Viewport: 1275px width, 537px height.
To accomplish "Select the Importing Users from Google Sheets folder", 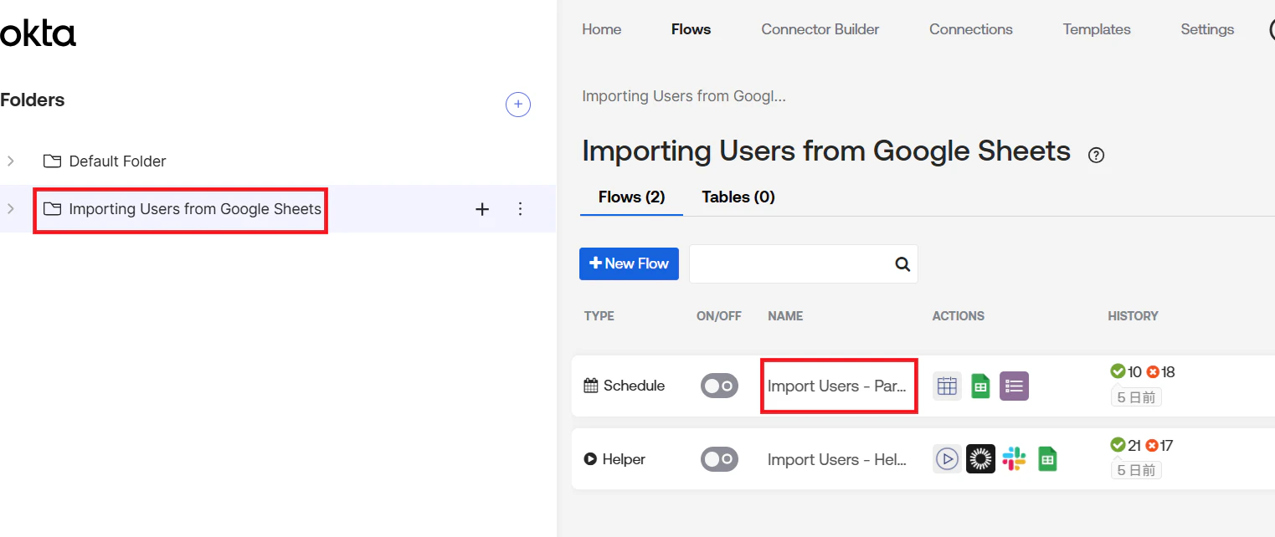I will 182,208.
